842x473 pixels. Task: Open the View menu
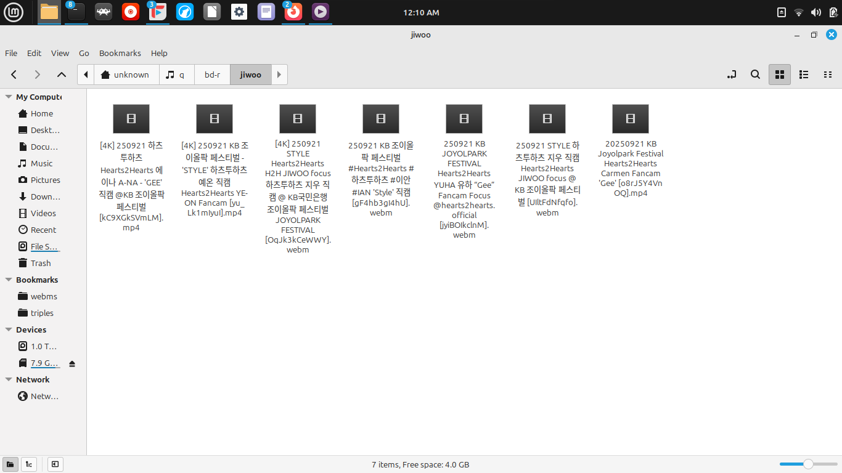pyautogui.click(x=60, y=53)
